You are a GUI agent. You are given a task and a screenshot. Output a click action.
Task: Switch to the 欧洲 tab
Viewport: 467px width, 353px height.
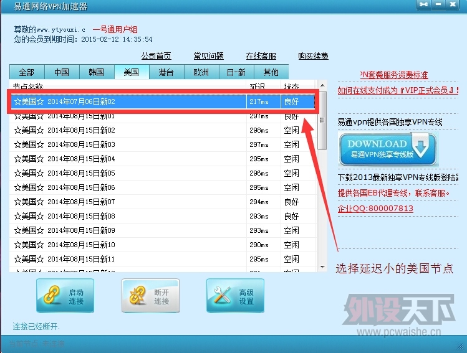(x=201, y=72)
